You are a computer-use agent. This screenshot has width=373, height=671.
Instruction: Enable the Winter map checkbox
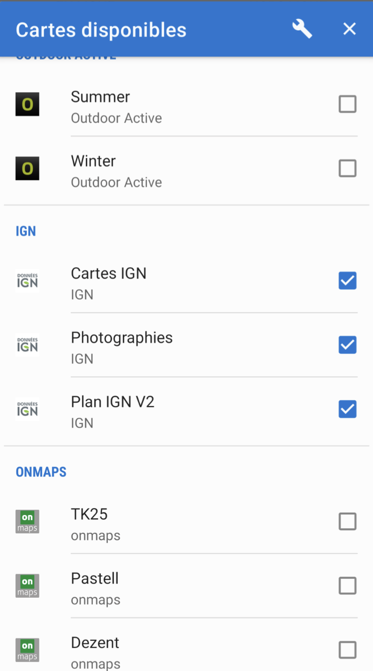348,169
